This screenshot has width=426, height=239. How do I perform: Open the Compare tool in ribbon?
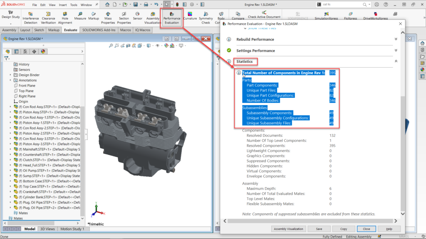pyautogui.click(x=238, y=16)
